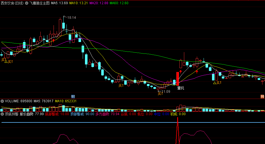Click the 财 financial marker icon
Screen dimensions: 265x144
tap(73, 97)
